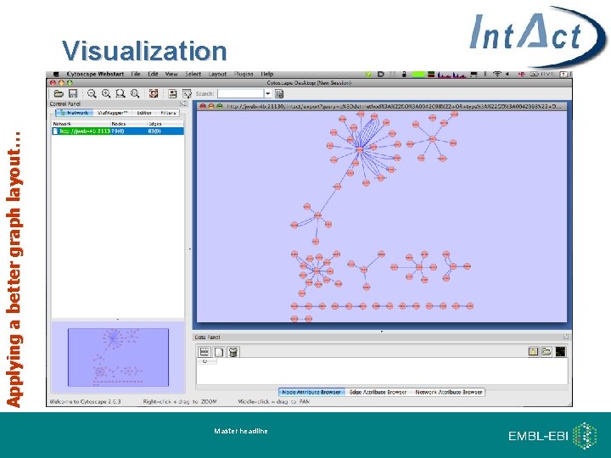Open the Layout menu
Screen dimensions: 611x458
217,74
